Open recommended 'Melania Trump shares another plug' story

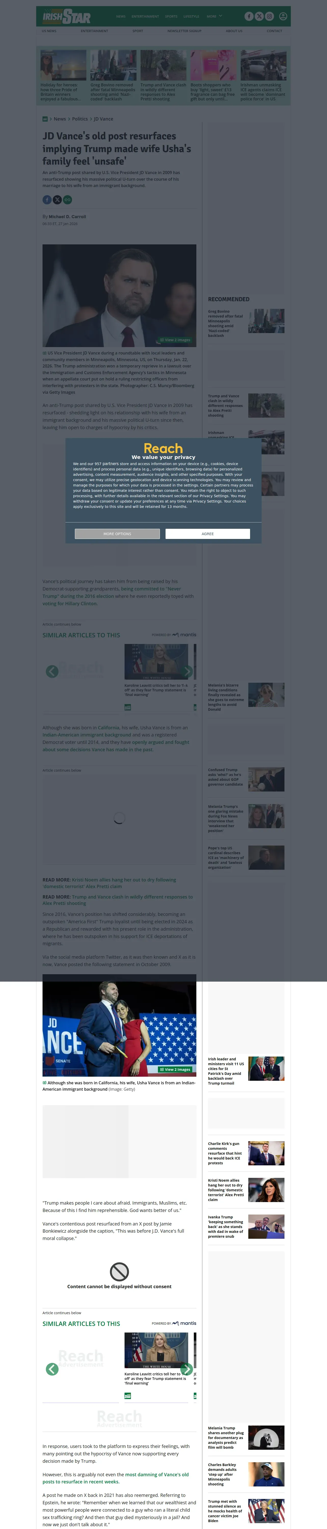pos(246,1438)
